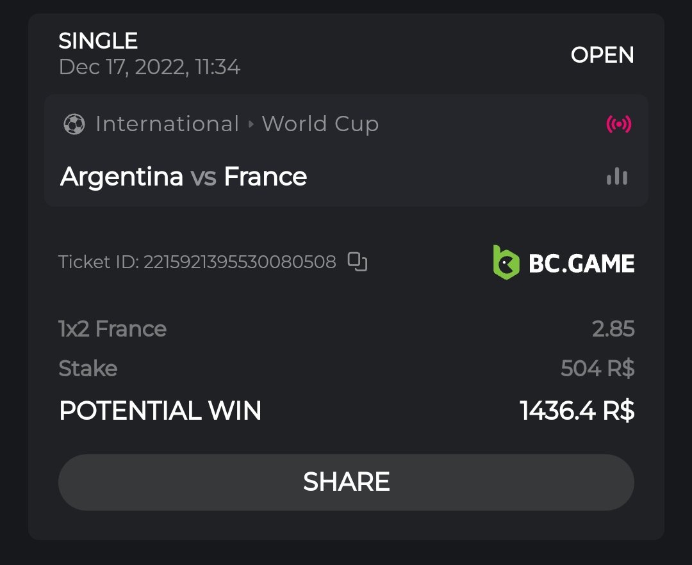
Task: Click the 2.85 odds value
Action: (613, 329)
